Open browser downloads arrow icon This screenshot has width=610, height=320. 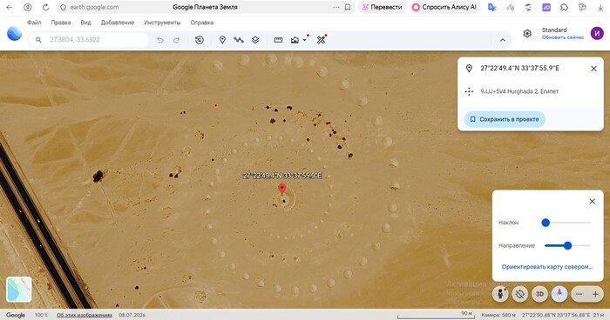pos(600,7)
